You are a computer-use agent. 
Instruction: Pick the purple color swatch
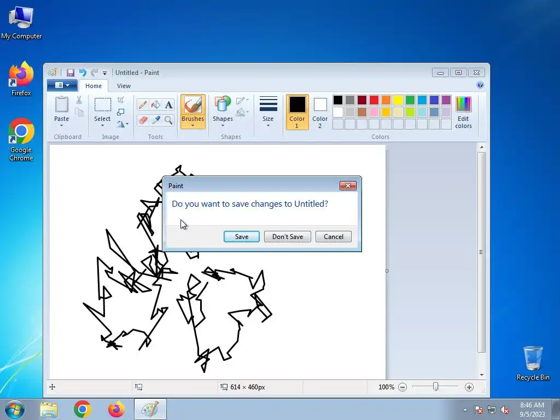(446, 100)
